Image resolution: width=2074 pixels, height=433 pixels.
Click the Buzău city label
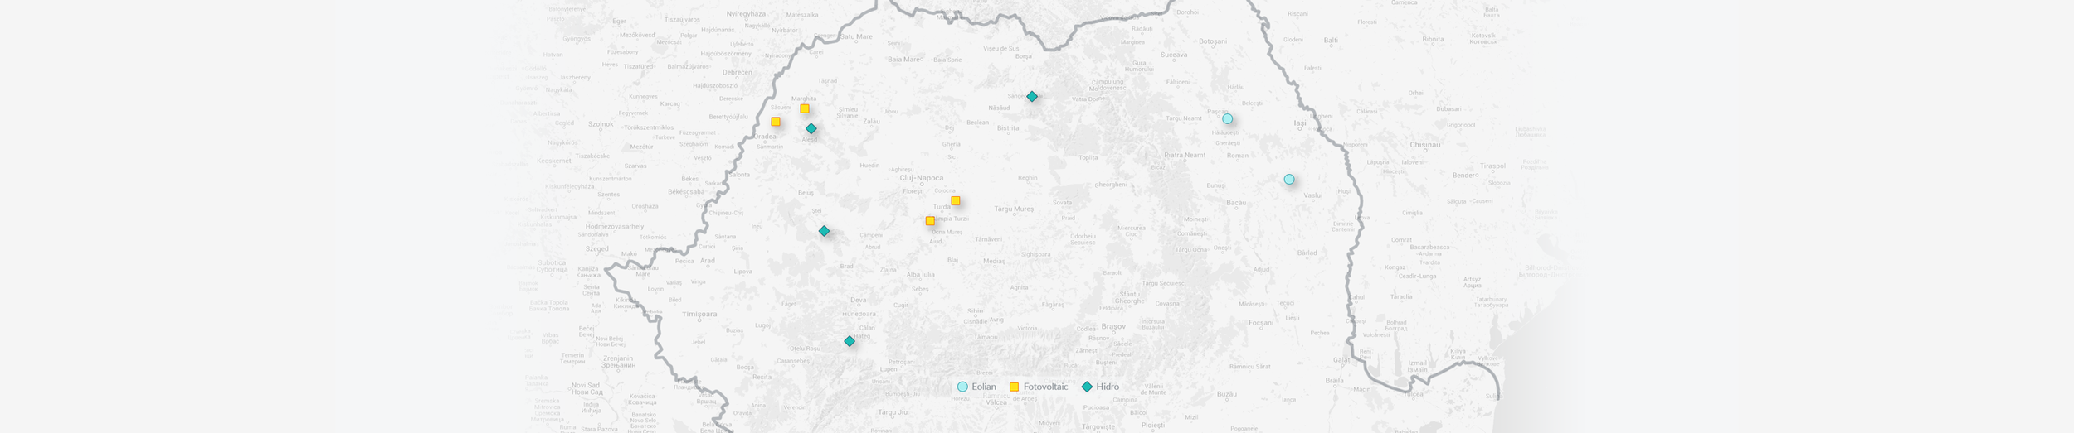pos(1227,394)
